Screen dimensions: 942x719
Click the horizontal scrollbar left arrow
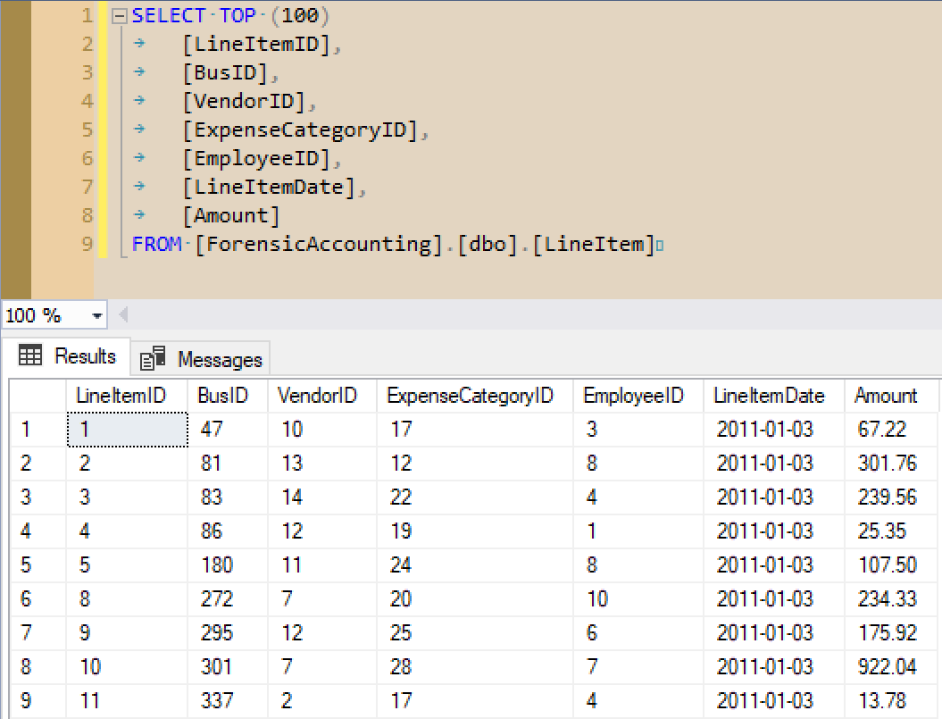(x=123, y=315)
